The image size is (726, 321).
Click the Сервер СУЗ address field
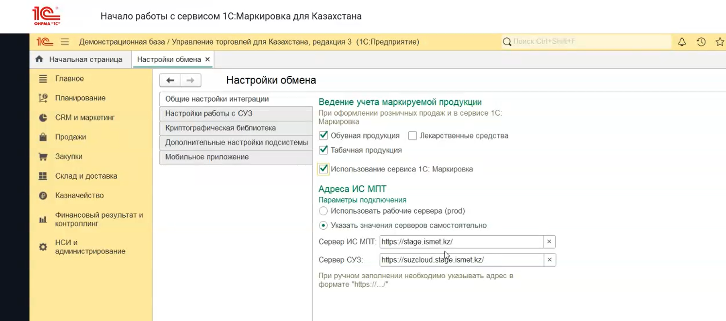pos(461,260)
